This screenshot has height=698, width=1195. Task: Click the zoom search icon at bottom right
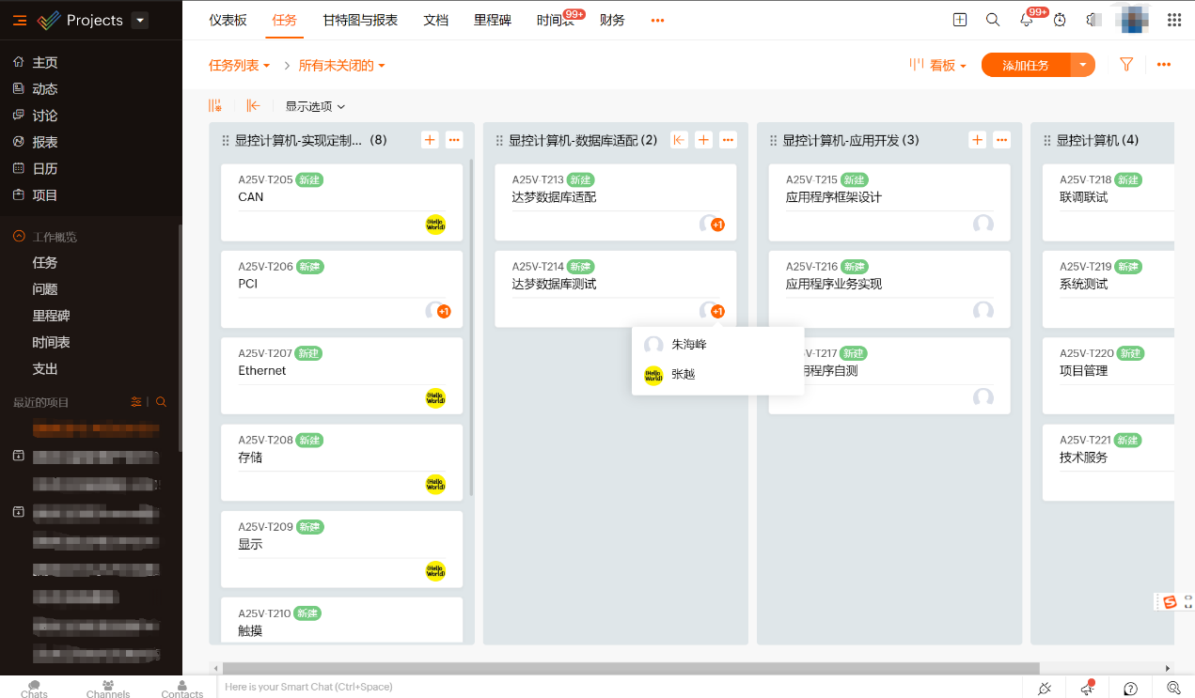click(1173, 688)
